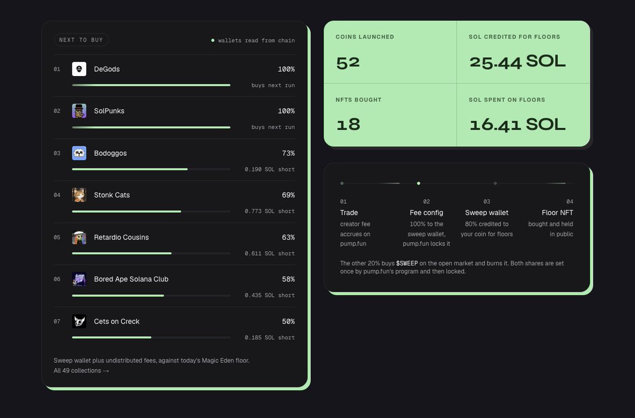This screenshot has width=635, height=418.
Task: Click the 16.41 SOL spent value
Action: point(518,125)
